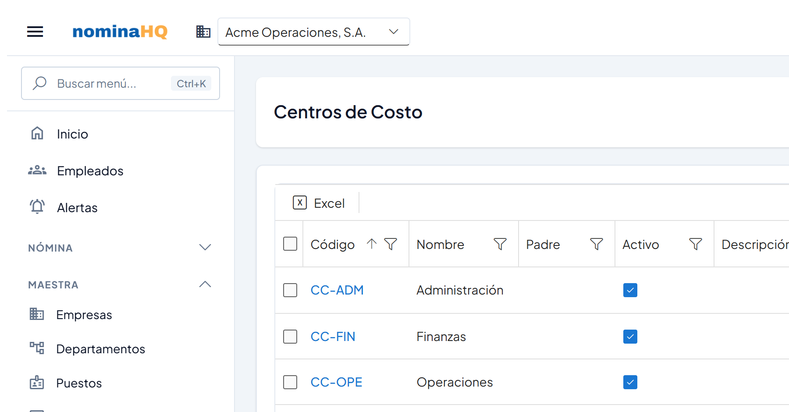Click the Alertas bell icon
The width and height of the screenshot is (789, 412).
click(37, 206)
